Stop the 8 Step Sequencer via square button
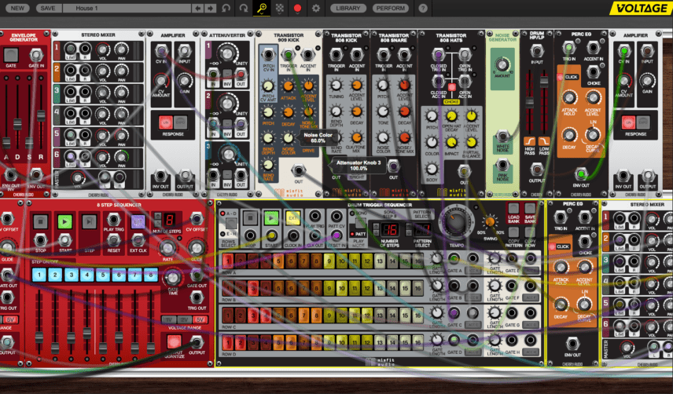Viewport: 673px width, 394px height. (x=40, y=222)
